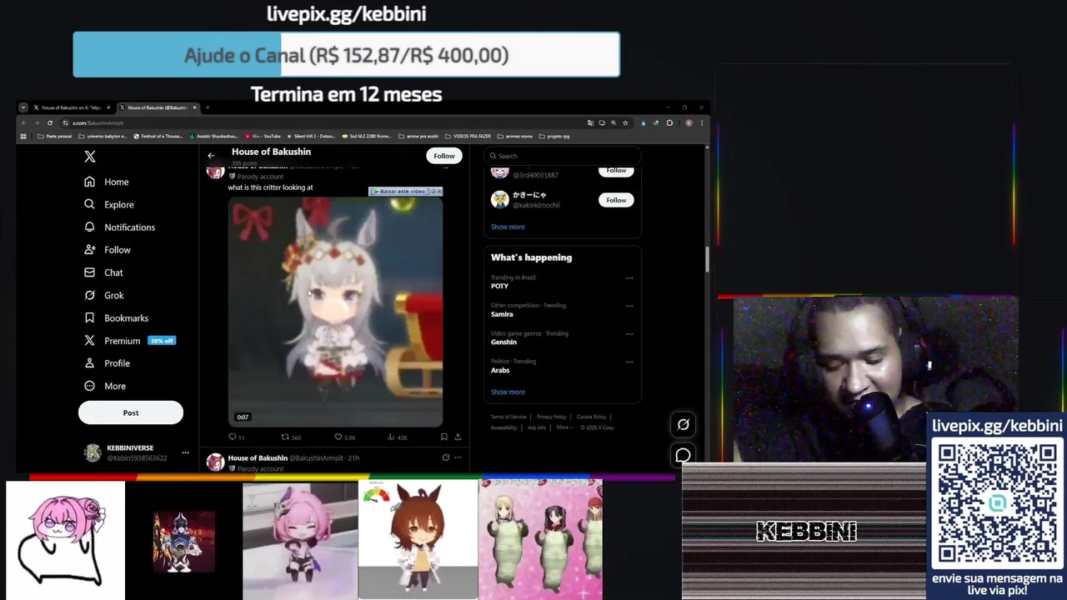
Task: Open Notifications in the sidebar
Action: [x=120, y=227]
